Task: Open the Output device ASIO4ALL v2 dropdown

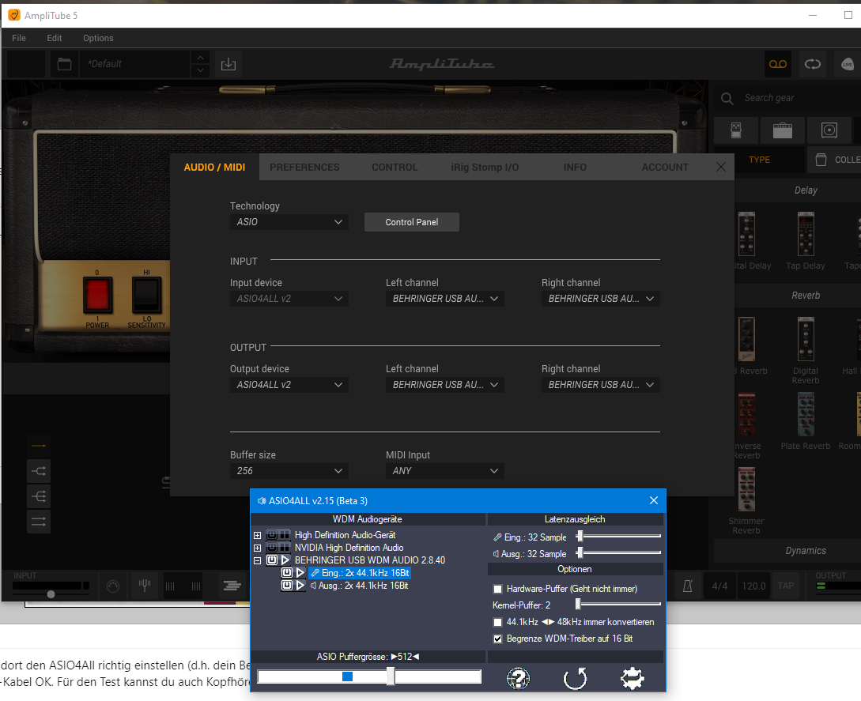Action: 289,386
